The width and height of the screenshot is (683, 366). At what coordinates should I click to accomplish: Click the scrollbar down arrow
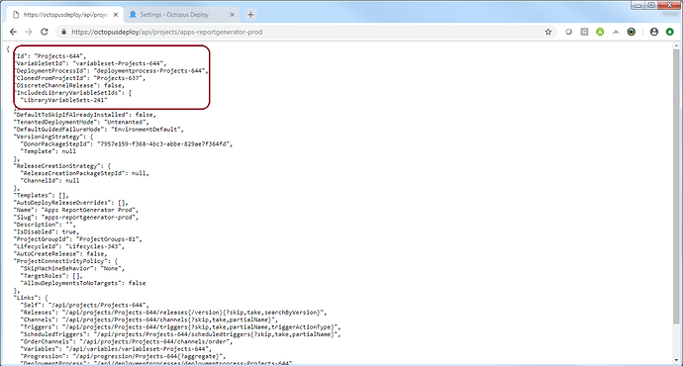[x=676, y=360]
